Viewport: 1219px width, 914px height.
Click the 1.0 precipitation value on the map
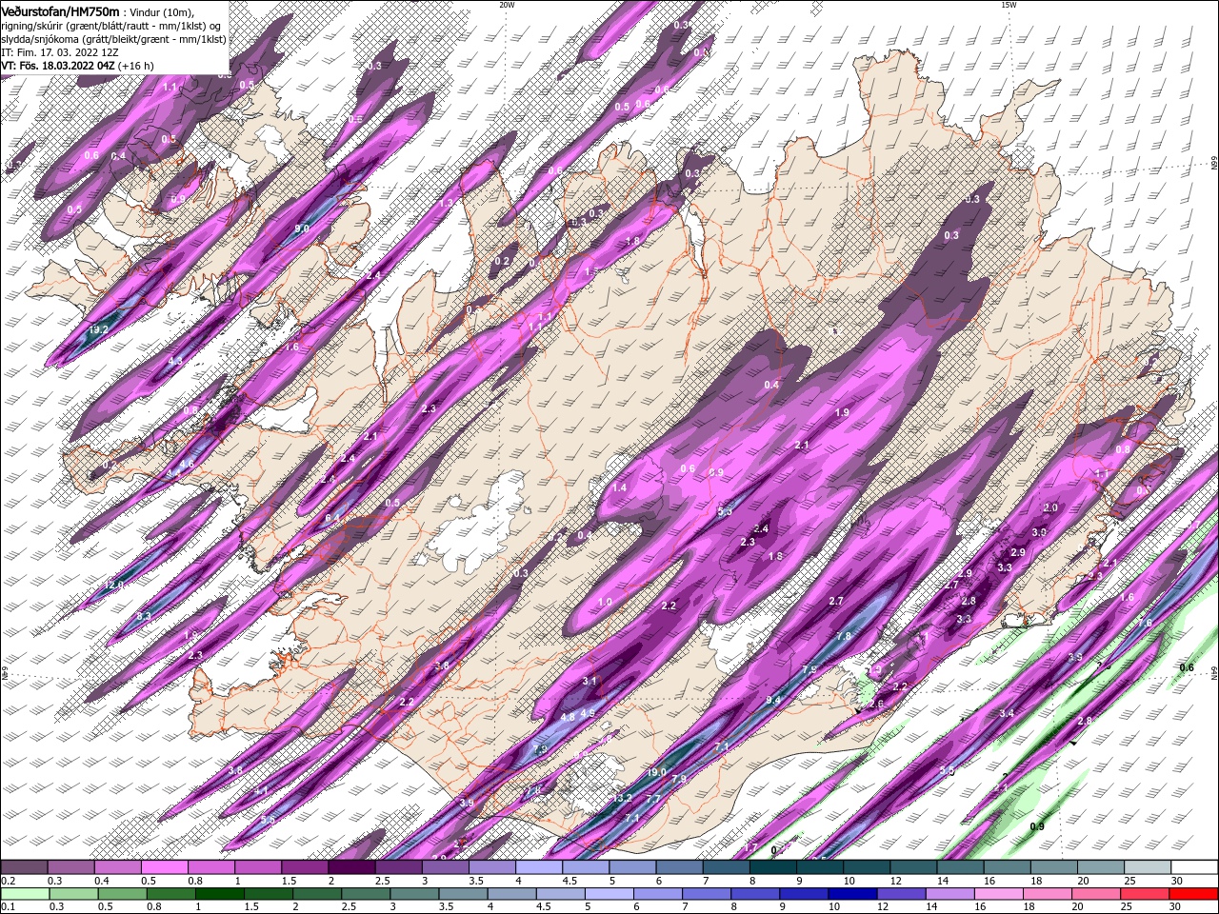point(606,602)
